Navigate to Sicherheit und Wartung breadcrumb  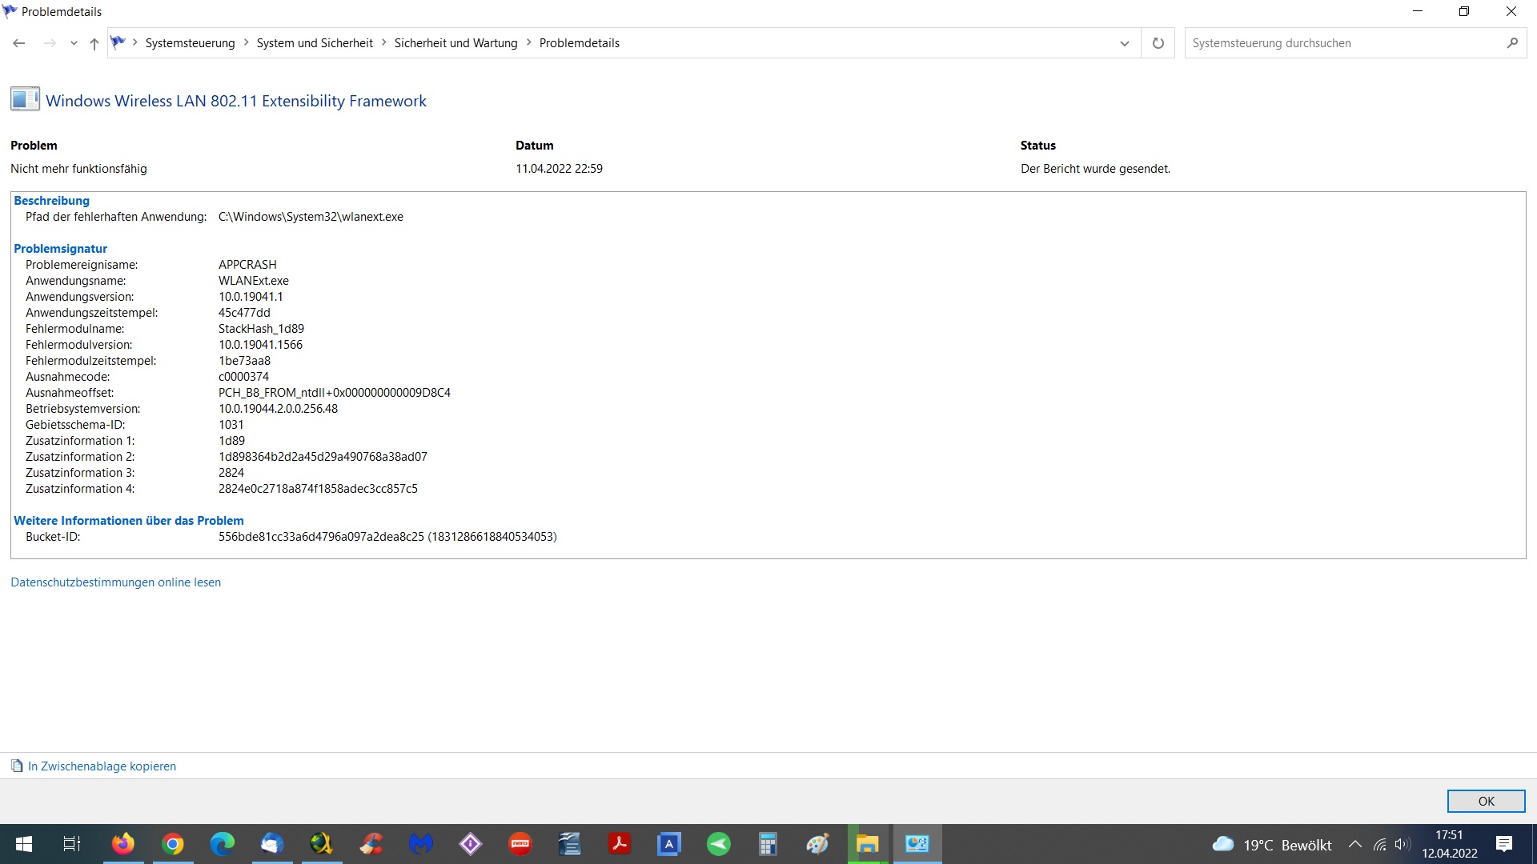click(455, 43)
